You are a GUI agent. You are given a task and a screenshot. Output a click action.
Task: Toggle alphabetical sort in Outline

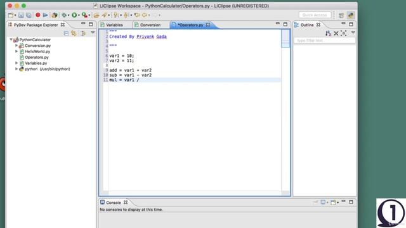329,33
